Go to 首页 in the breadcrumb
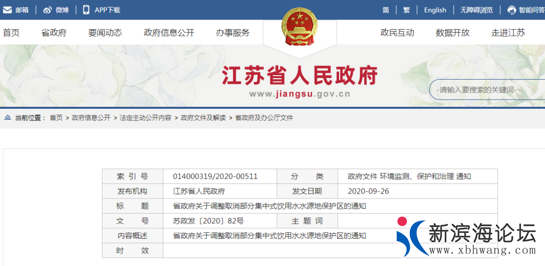The height and width of the screenshot is (266, 545). (56, 118)
